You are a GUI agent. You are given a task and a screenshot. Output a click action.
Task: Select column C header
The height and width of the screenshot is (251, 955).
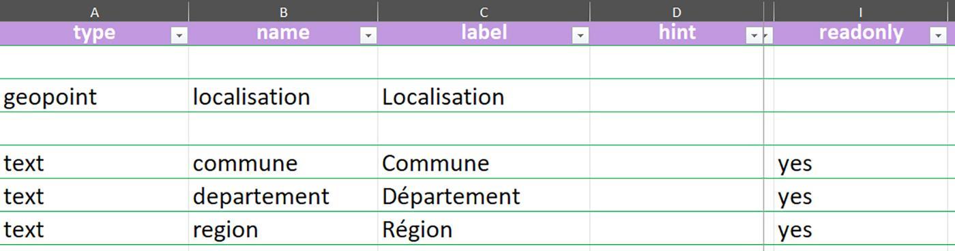coord(484,12)
